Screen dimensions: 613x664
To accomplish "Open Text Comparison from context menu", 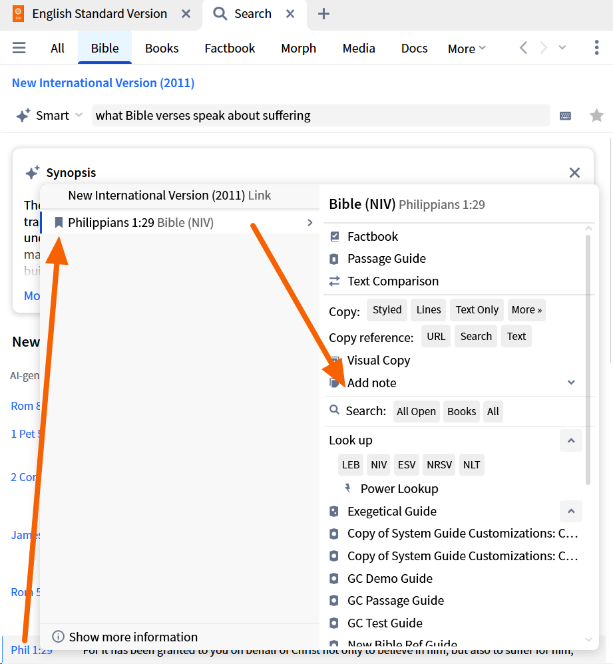I will pos(393,281).
